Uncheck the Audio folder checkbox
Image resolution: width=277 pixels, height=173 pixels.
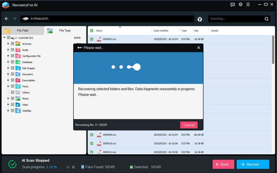point(12,50)
